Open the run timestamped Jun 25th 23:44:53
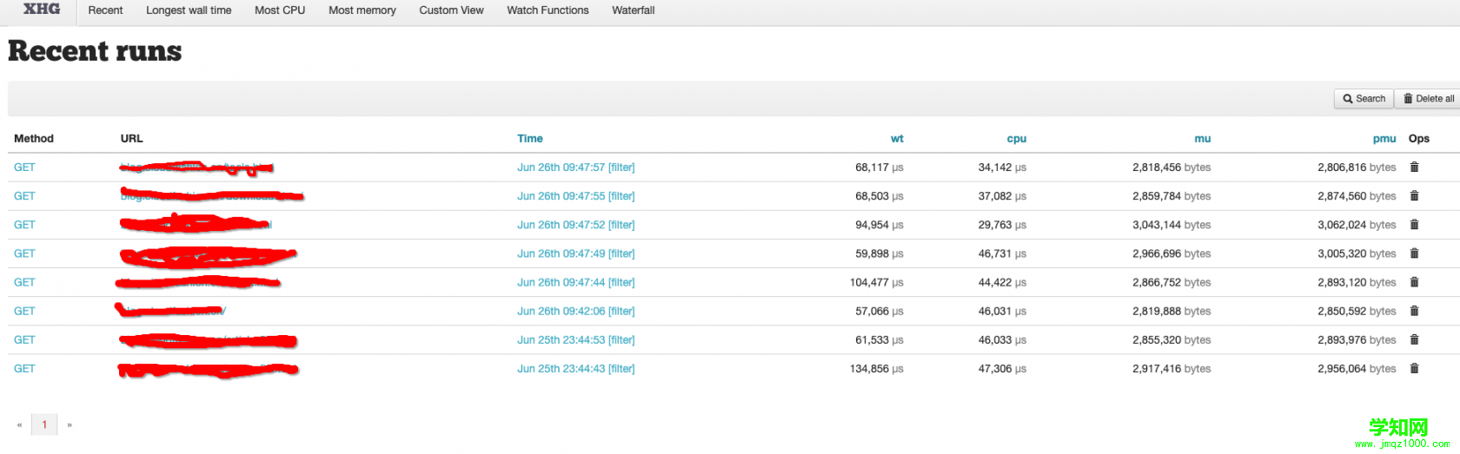This screenshot has width=1460, height=454. tap(561, 339)
